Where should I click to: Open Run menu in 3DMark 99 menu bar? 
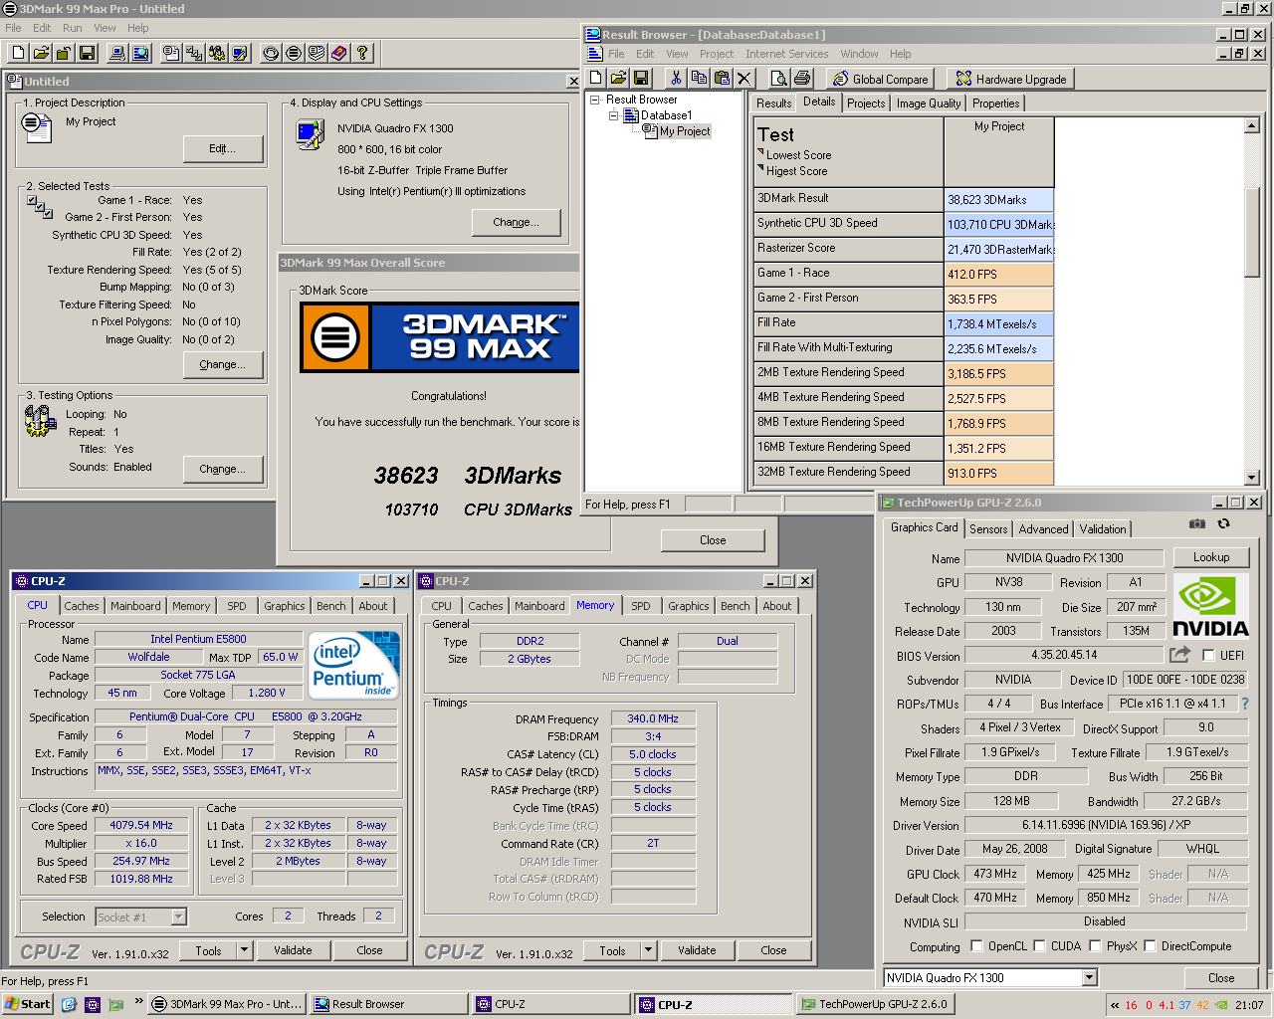tap(73, 28)
